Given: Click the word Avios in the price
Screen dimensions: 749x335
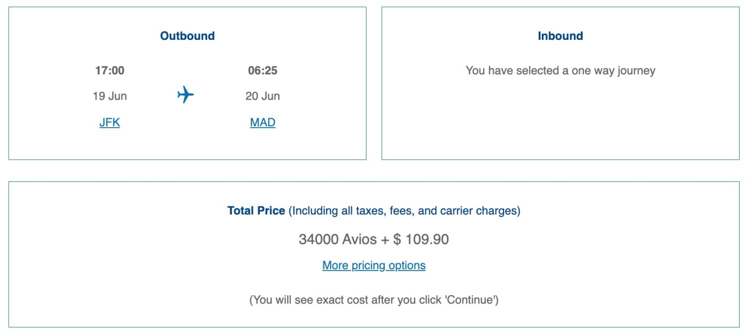Looking at the screenshot, I should click(360, 239).
